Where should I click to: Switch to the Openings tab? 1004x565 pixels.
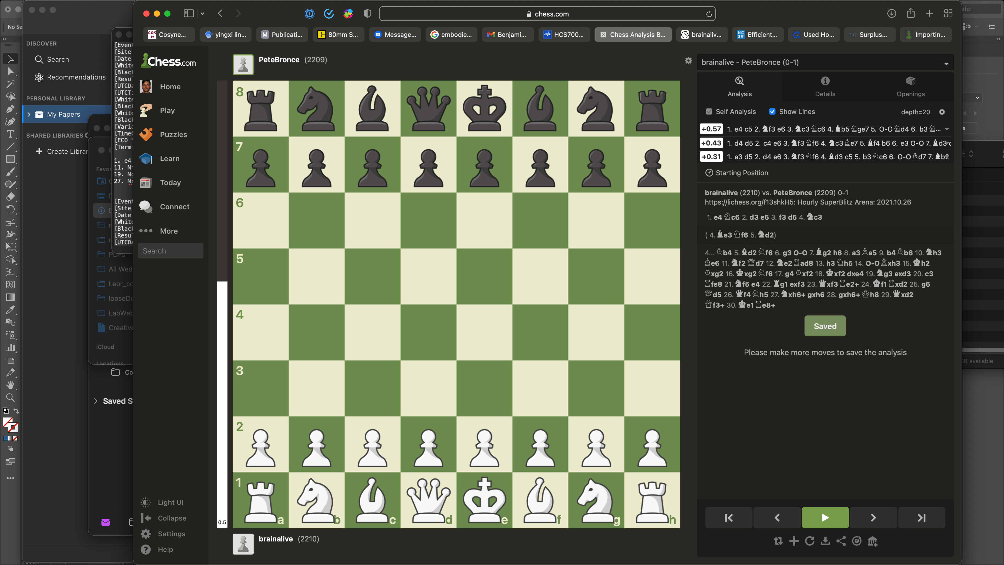910,87
